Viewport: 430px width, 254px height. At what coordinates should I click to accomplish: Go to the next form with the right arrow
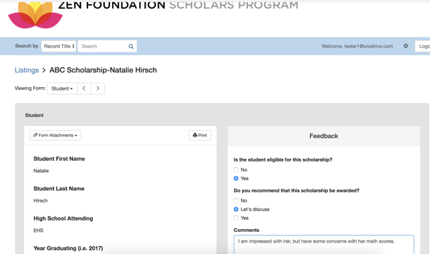[97, 88]
